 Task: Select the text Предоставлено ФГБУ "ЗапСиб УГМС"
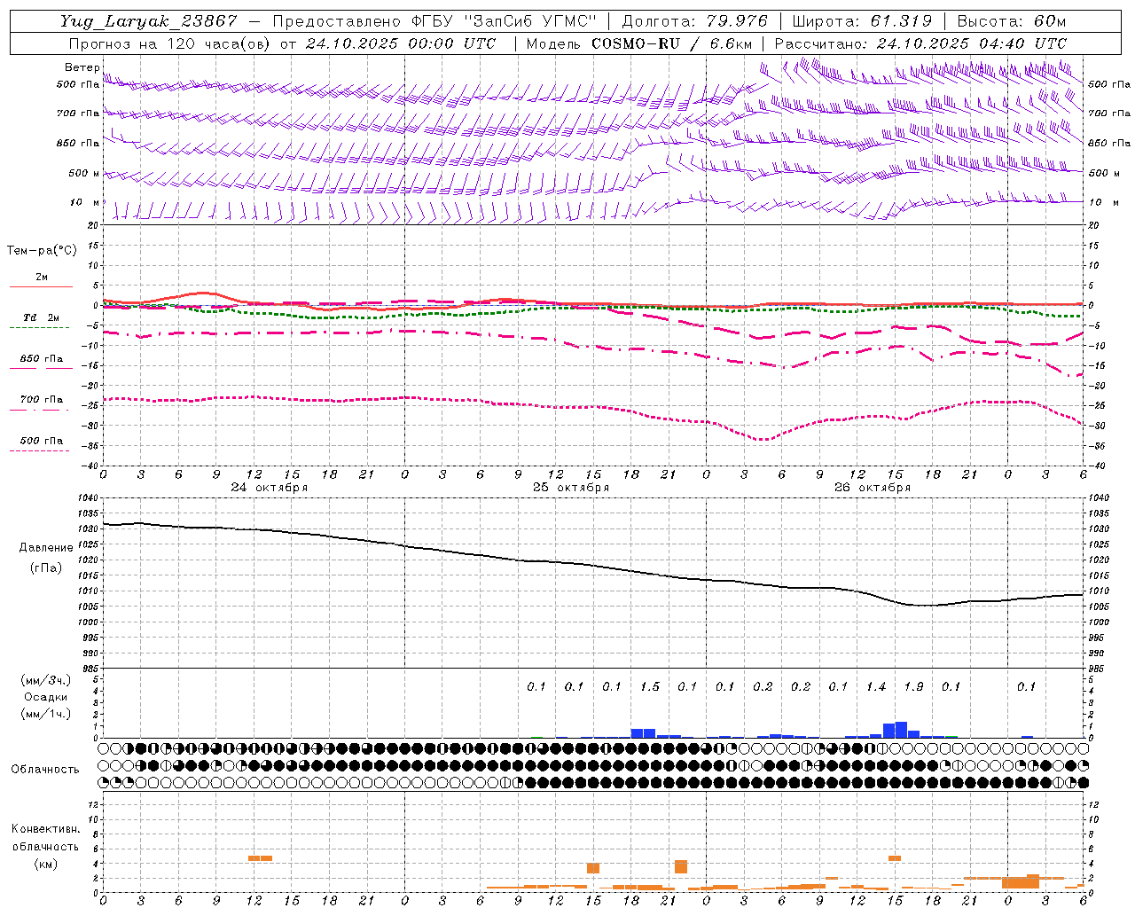point(434,21)
